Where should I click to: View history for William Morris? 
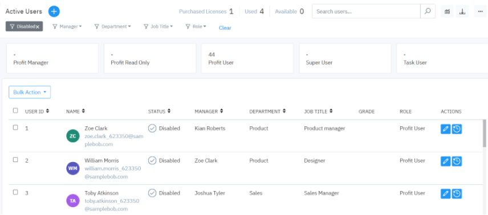pos(457,162)
